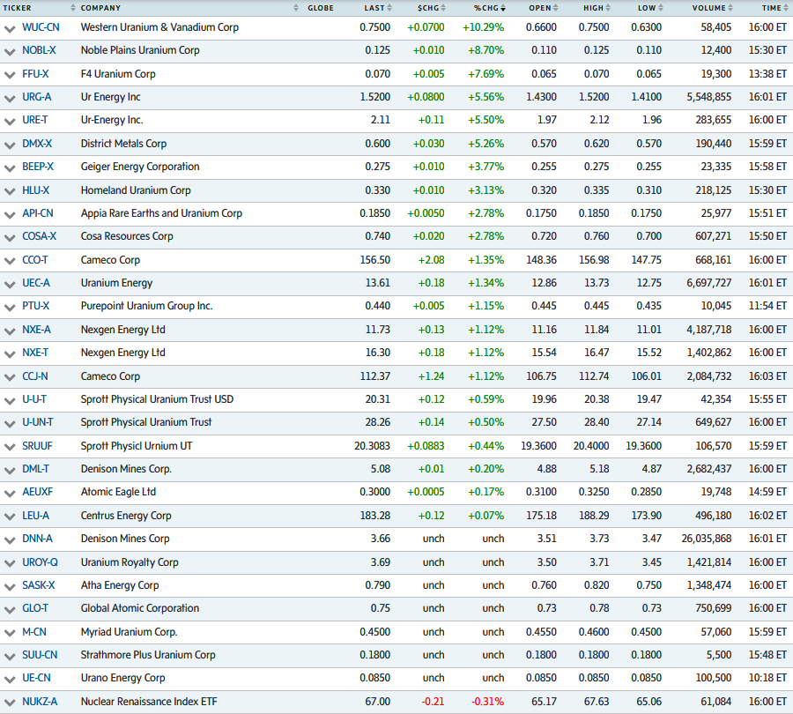
Task: Select Centrus Energy Corp last price 183.28
Action: coord(374,516)
